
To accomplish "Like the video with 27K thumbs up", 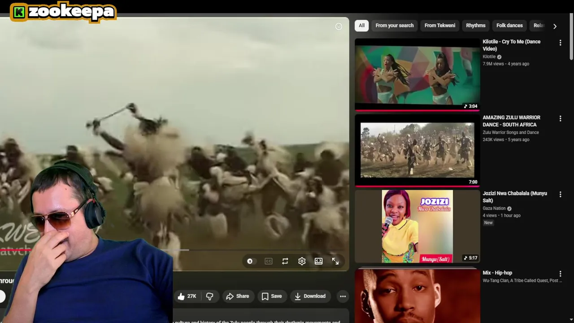I will [187, 296].
